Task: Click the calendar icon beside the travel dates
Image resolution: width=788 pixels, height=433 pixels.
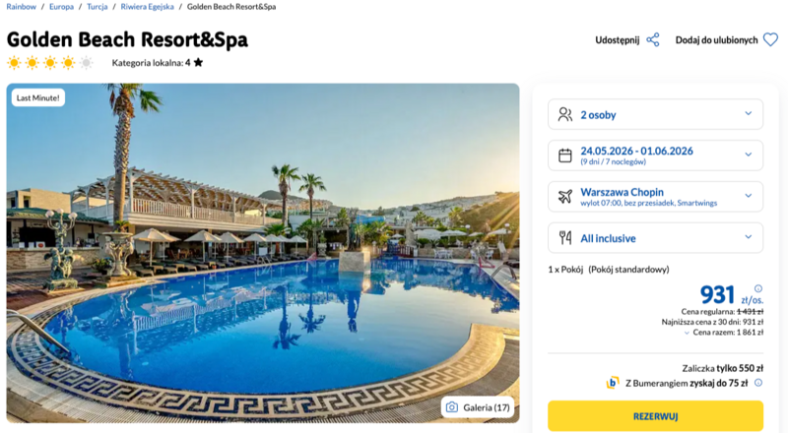Action: [x=564, y=155]
